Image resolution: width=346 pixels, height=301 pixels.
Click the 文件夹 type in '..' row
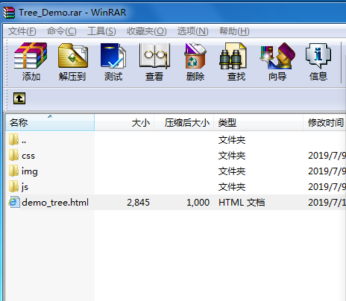click(232, 140)
